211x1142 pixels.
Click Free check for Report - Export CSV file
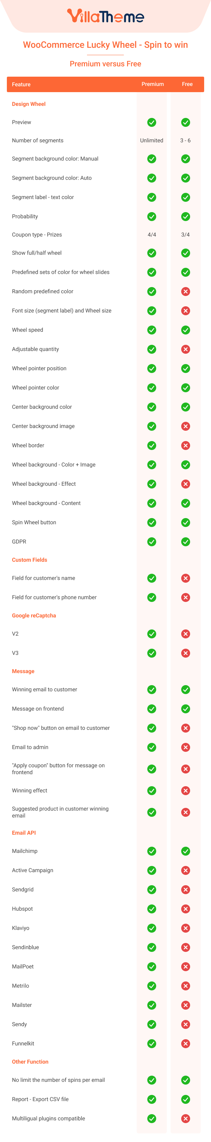click(x=186, y=1099)
